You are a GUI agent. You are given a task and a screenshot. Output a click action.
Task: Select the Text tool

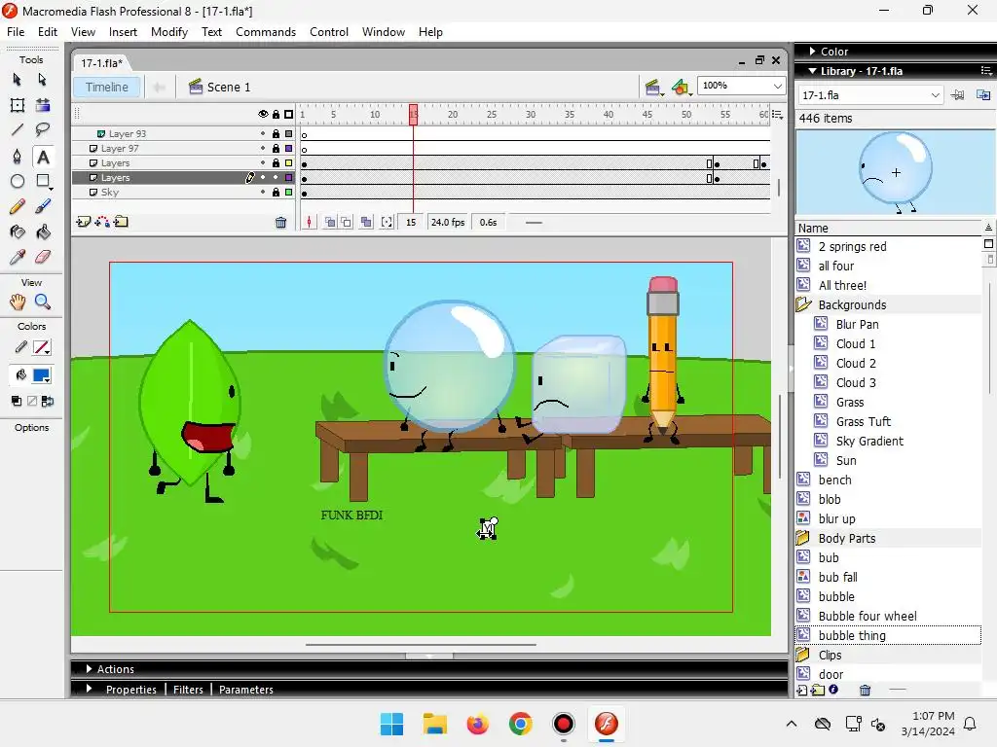pyautogui.click(x=43, y=157)
